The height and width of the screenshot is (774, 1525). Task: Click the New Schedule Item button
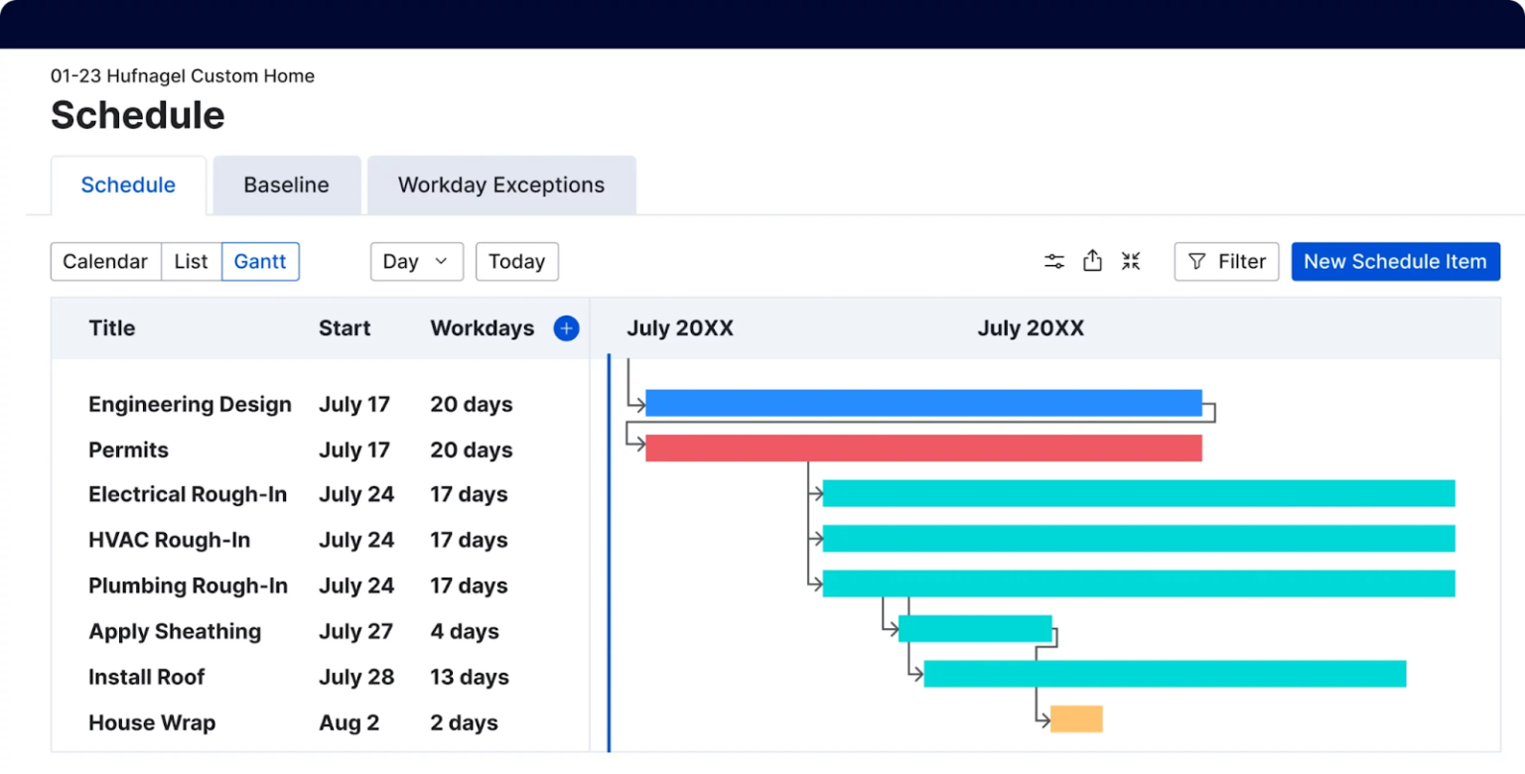[1394, 261]
